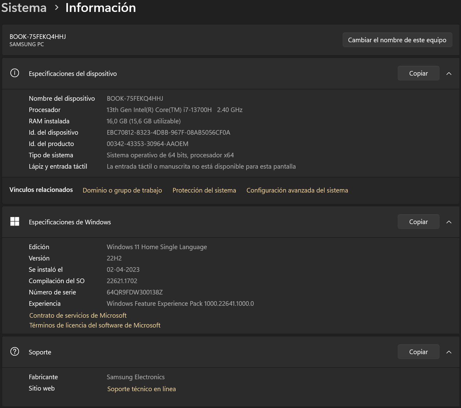The image size is (461, 408).
Task: Open Términos de licencia del software link
Action: (x=95, y=325)
